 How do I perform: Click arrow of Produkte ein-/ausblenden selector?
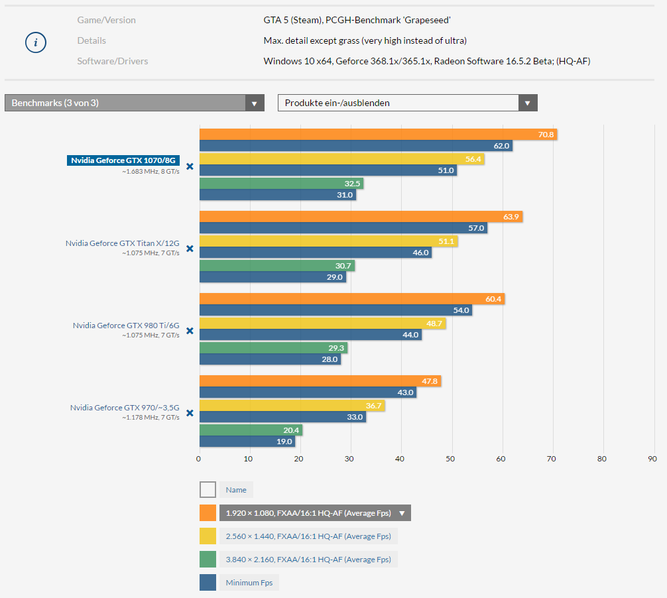528,103
